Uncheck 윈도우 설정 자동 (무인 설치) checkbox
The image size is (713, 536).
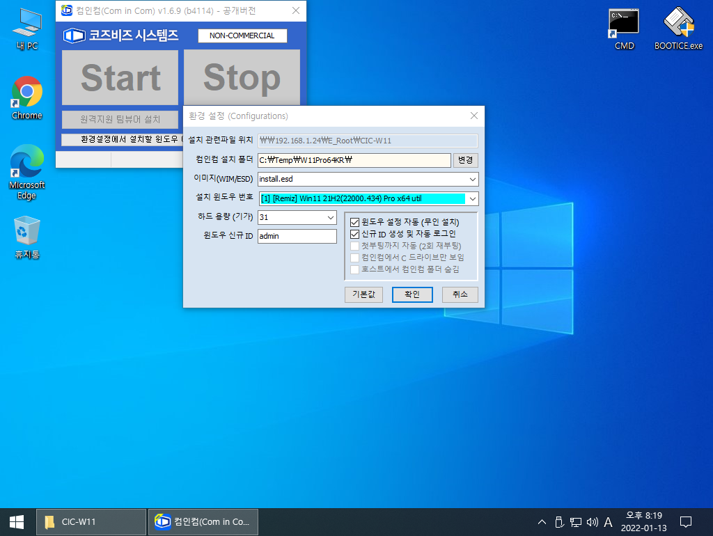354,222
